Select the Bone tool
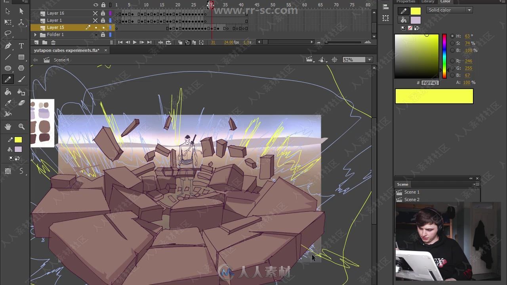This screenshot has height=285, width=507. [8, 114]
